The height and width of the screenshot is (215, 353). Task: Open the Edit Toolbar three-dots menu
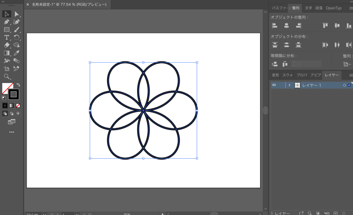click(12, 132)
